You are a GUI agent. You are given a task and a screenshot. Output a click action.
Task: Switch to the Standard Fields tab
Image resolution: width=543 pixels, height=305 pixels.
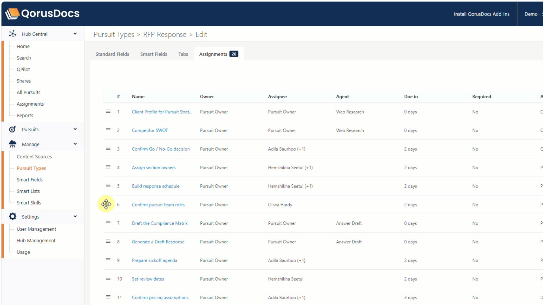(112, 54)
